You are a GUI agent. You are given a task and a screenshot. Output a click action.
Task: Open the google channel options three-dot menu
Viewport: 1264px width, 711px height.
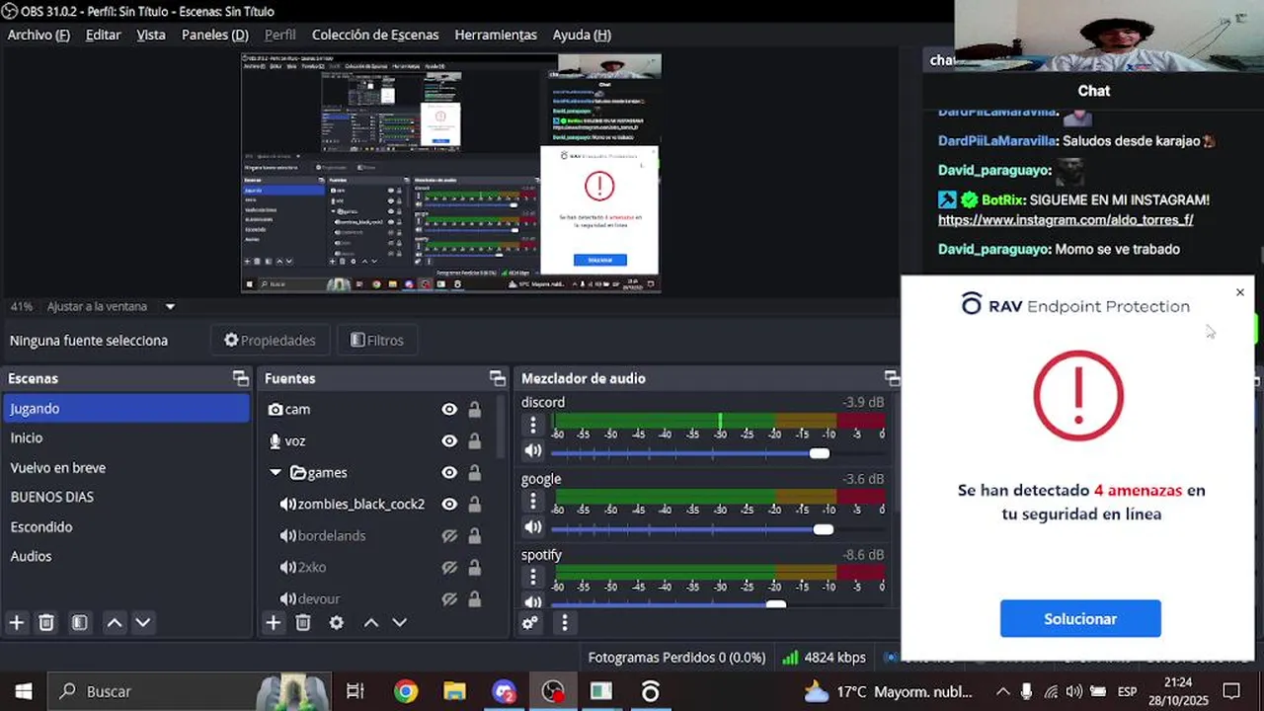(x=533, y=502)
